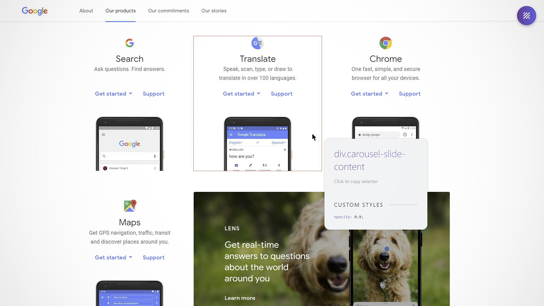
Task: Click Our commitments navigation item
Action: pos(169,10)
